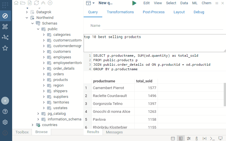Expand the categories table

(x=44, y=35)
